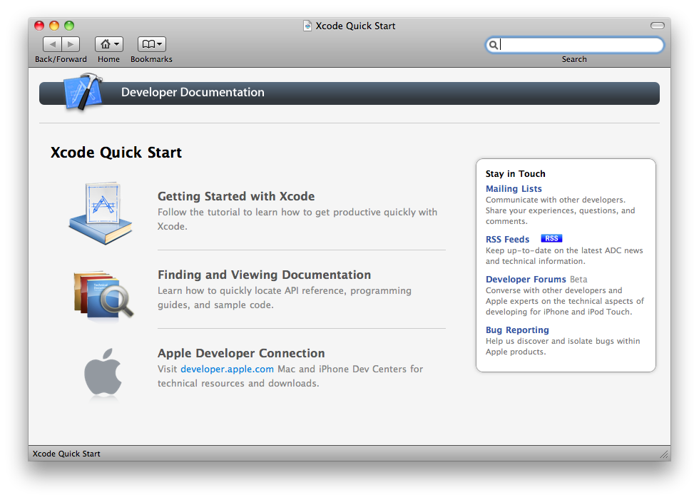Minimize the window with the yellow button

point(54,26)
